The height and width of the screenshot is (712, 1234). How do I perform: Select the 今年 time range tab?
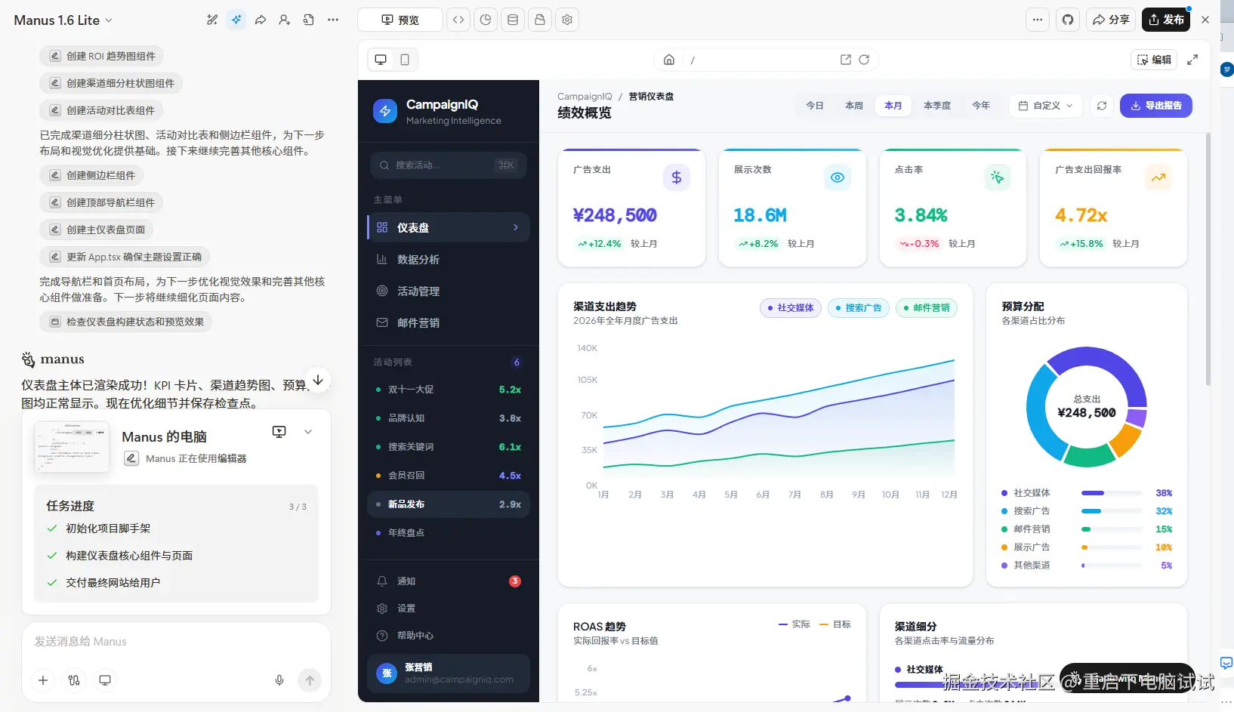pos(981,106)
